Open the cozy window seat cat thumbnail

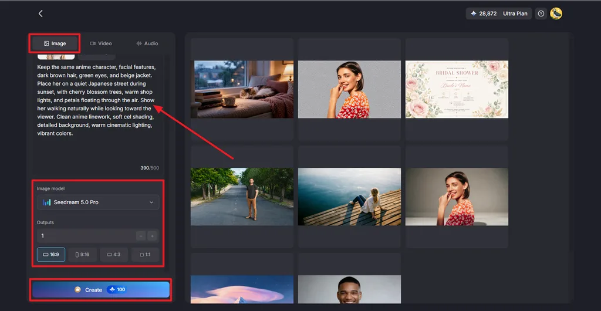[x=242, y=89]
